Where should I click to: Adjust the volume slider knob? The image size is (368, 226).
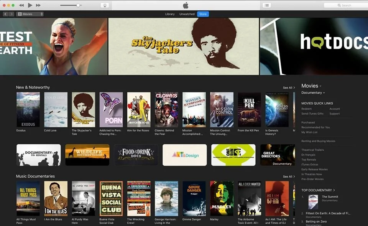pos(78,5)
